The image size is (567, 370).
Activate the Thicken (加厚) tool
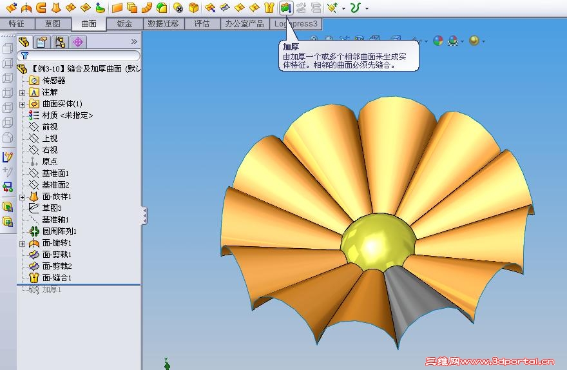[x=286, y=7]
